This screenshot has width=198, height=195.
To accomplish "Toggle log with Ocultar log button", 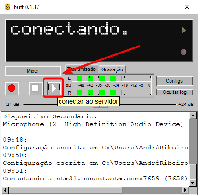I will pos(175,92).
